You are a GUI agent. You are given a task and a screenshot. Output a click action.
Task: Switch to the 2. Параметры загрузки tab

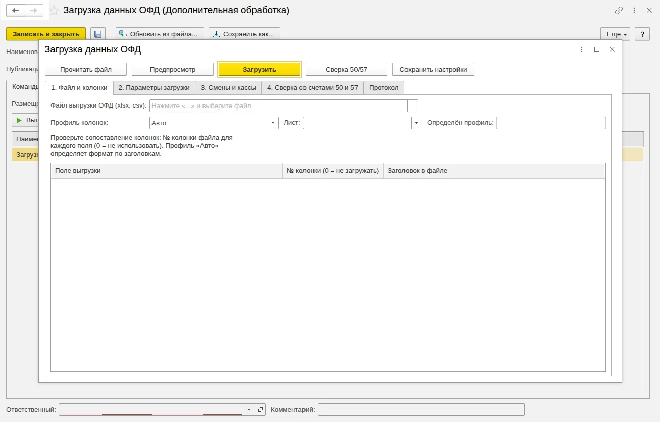[154, 88]
